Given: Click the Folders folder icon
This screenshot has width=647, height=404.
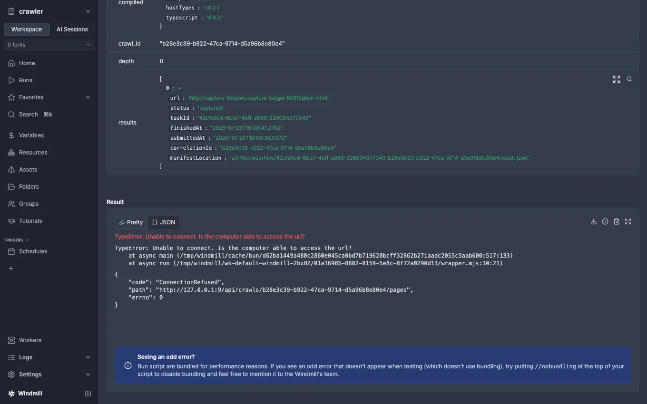Looking at the screenshot, I should click(x=12, y=187).
